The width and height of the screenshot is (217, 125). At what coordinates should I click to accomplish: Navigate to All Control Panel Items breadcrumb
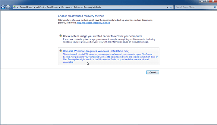click(47, 7)
